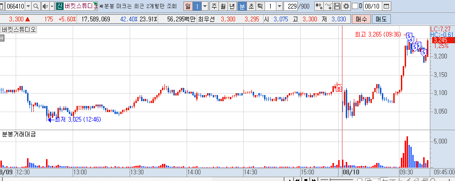Expand the minute interval dropdown arrow
The image size is (455, 181).
click(x=279, y=6)
